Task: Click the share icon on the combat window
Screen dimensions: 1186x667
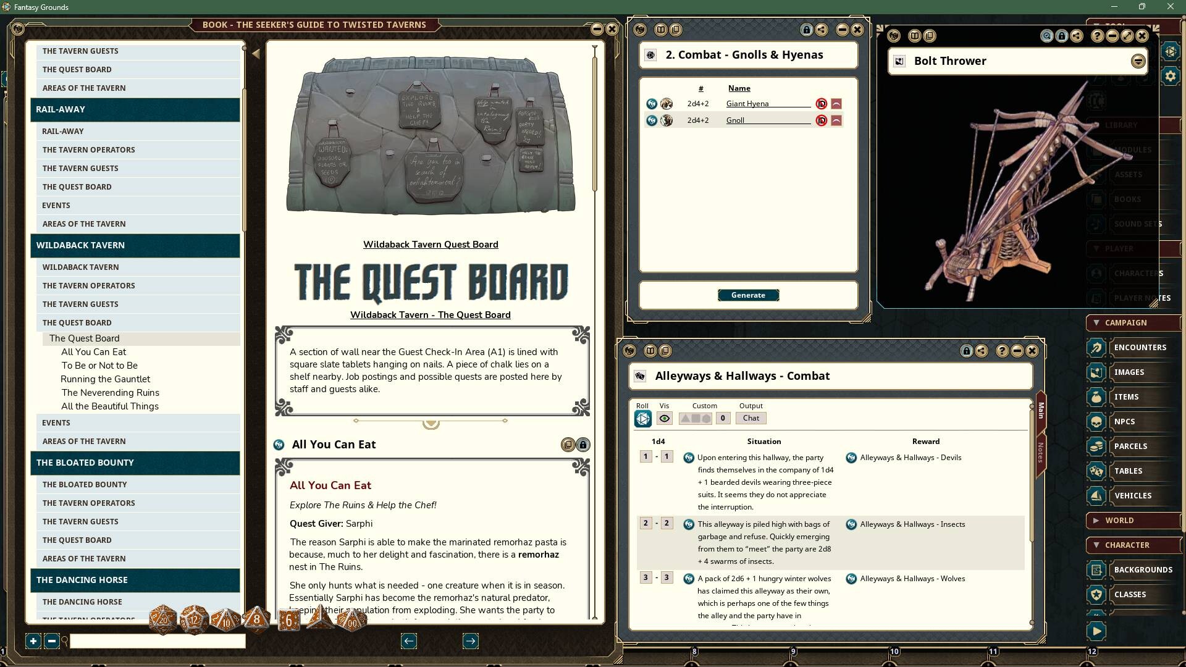Action: pos(821,29)
